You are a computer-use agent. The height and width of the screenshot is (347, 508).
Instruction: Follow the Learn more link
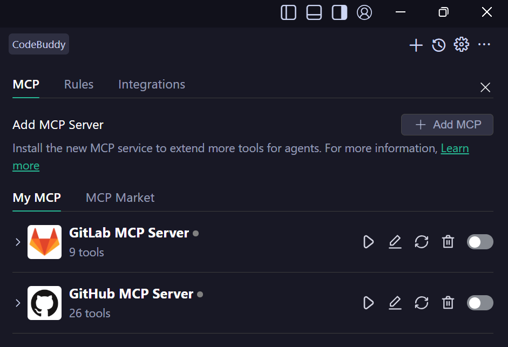[455, 148]
